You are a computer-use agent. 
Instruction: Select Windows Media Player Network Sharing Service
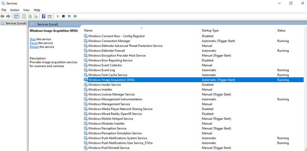coord(194,109)
